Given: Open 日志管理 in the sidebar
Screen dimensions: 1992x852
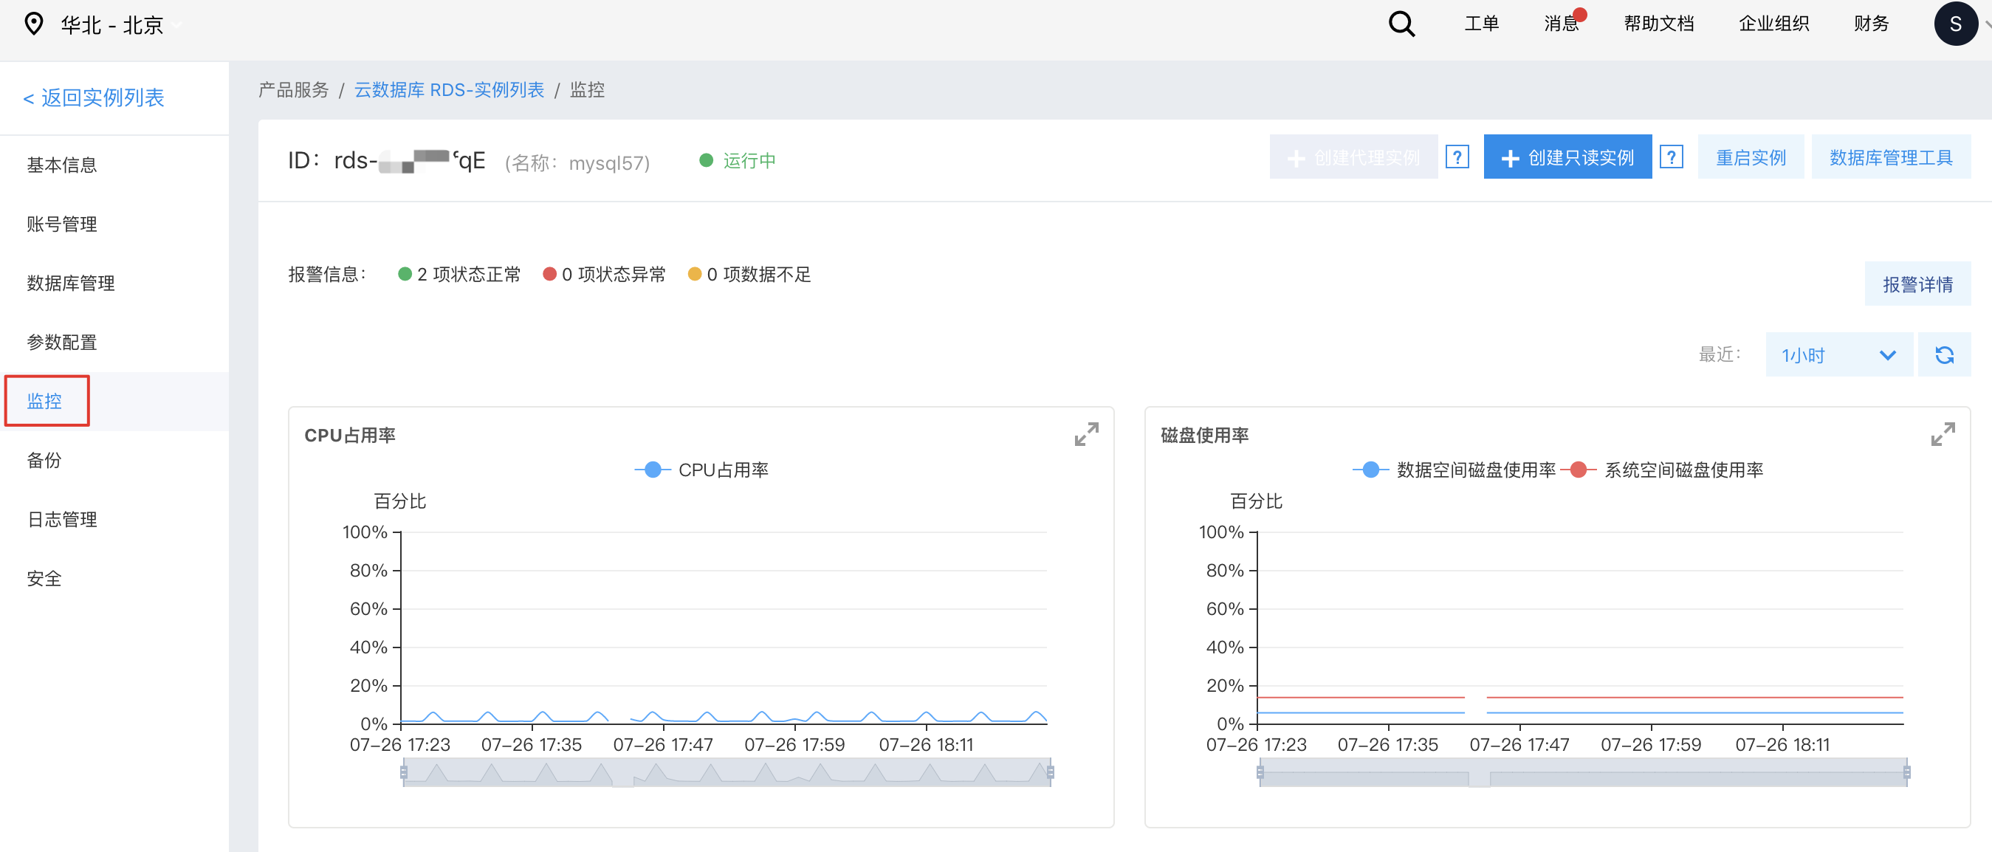Looking at the screenshot, I should click(62, 520).
